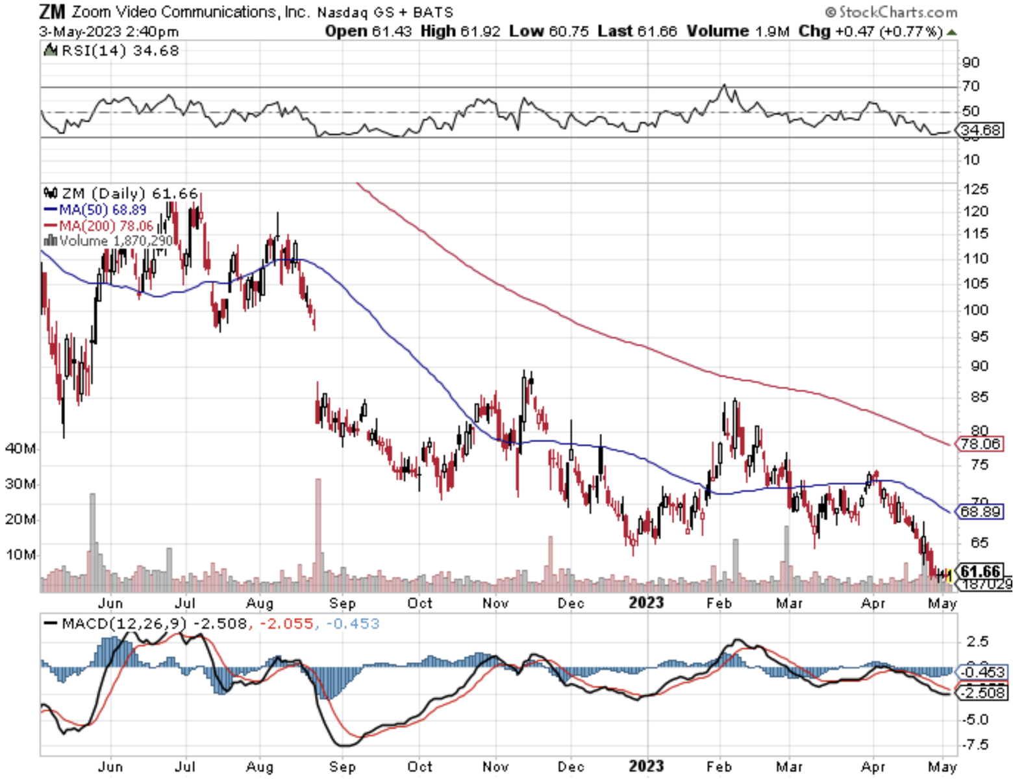
Task: Click the volume bars icon in the legend
Action: coord(50,241)
